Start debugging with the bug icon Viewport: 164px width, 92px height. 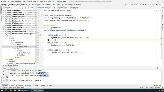point(143,5)
